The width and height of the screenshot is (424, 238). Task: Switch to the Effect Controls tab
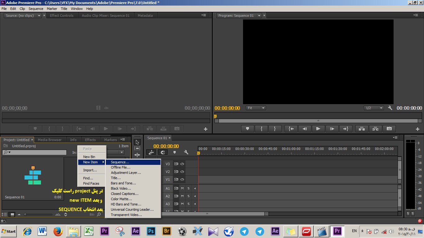pos(62,15)
